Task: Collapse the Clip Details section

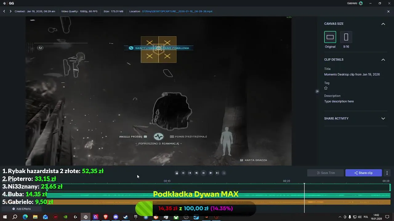Action: [x=383, y=60]
